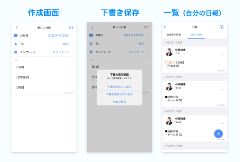
Task: Click the person icon beside To: in 作成画面
Action: pyautogui.click(x=16, y=44)
